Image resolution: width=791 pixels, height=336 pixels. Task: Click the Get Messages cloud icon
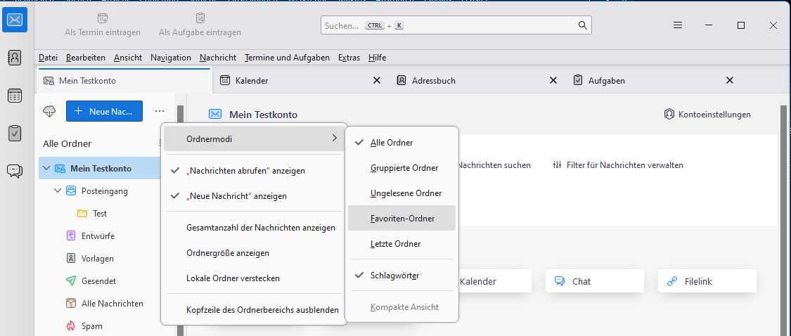[49, 111]
